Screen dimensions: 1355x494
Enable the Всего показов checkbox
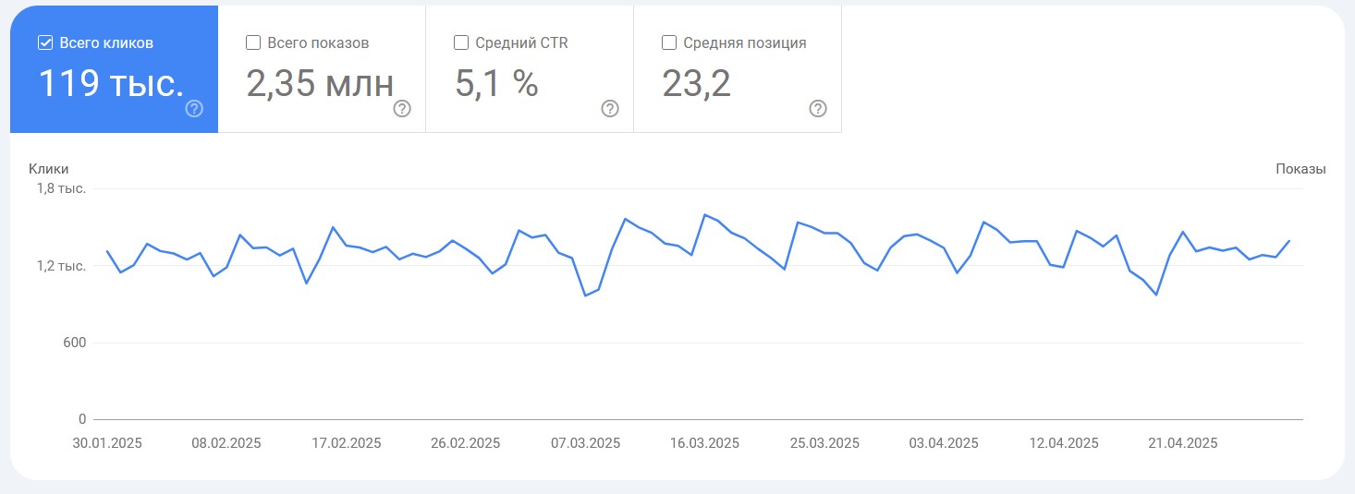253,42
